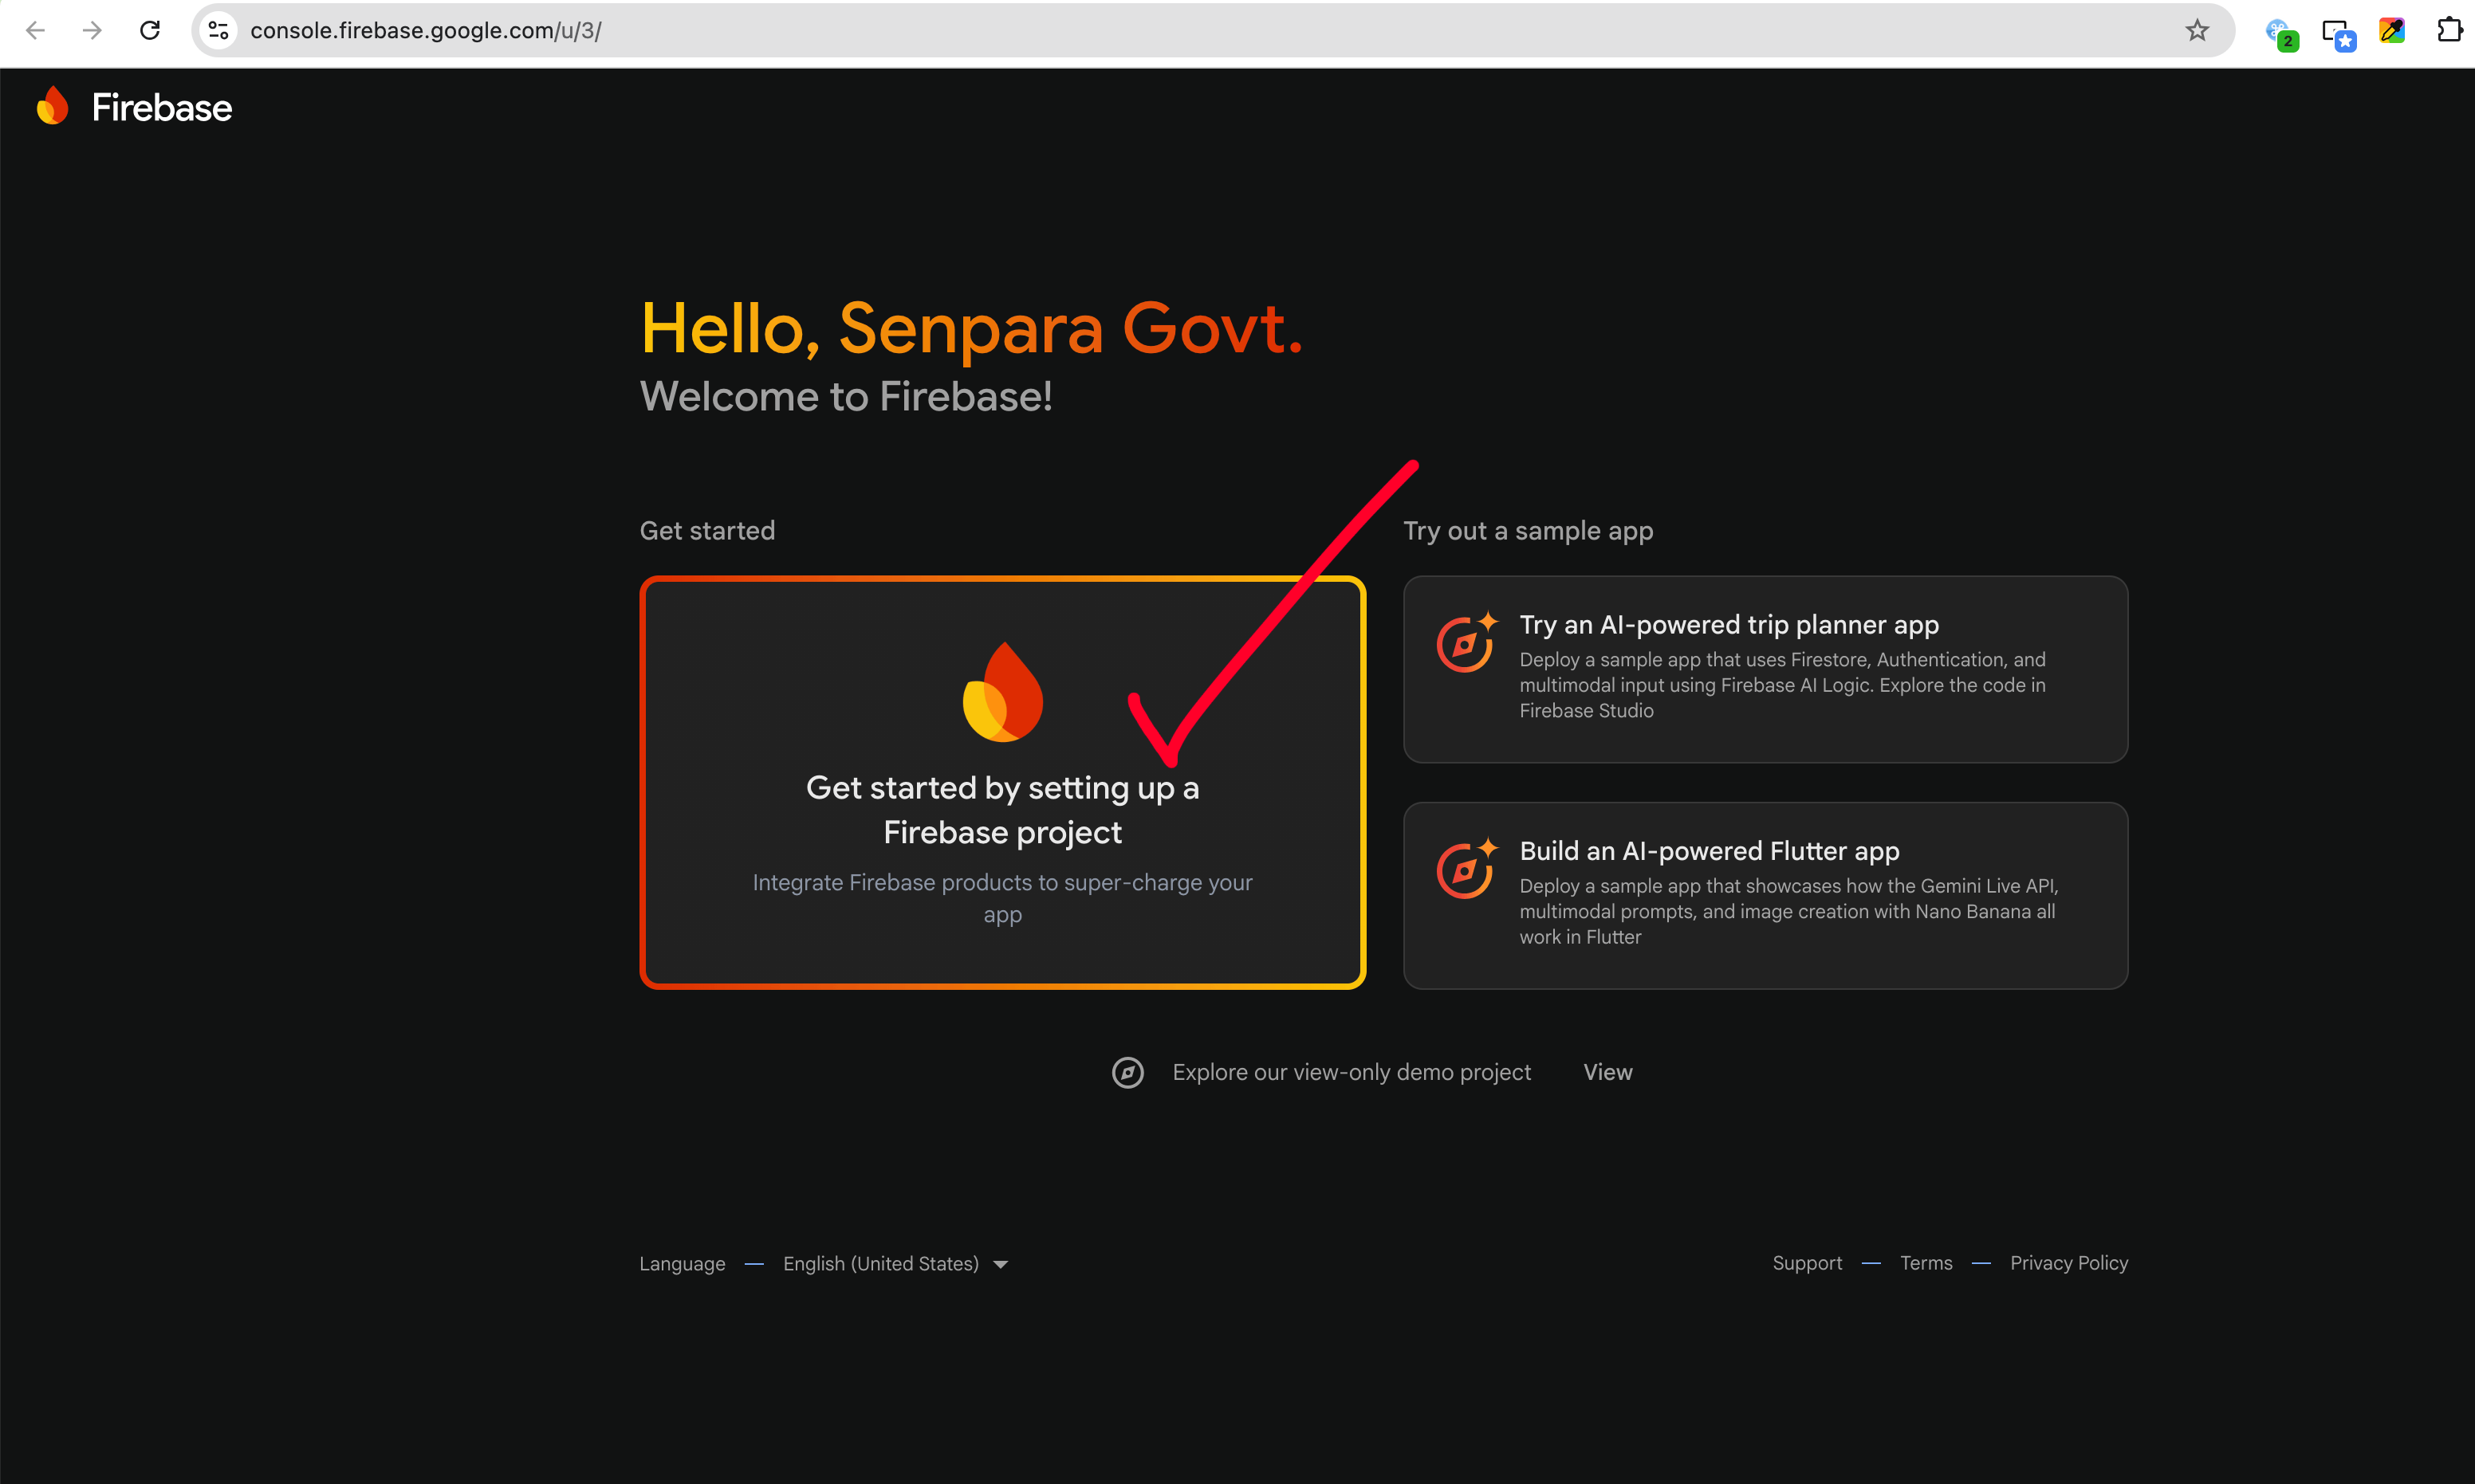The width and height of the screenshot is (2475, 1484).
Task: Open the Terms link
Action: pos(1926,1263)
